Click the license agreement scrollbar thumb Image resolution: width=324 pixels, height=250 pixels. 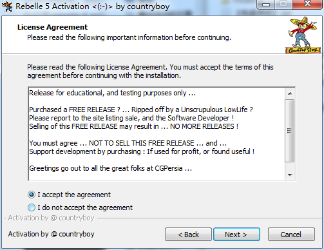290,131
